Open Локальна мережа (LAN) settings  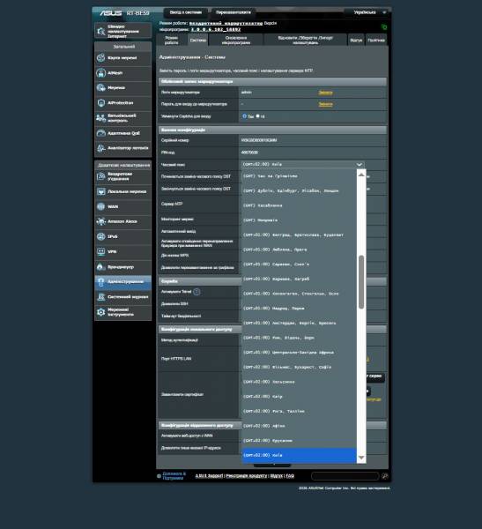point(122,191)
